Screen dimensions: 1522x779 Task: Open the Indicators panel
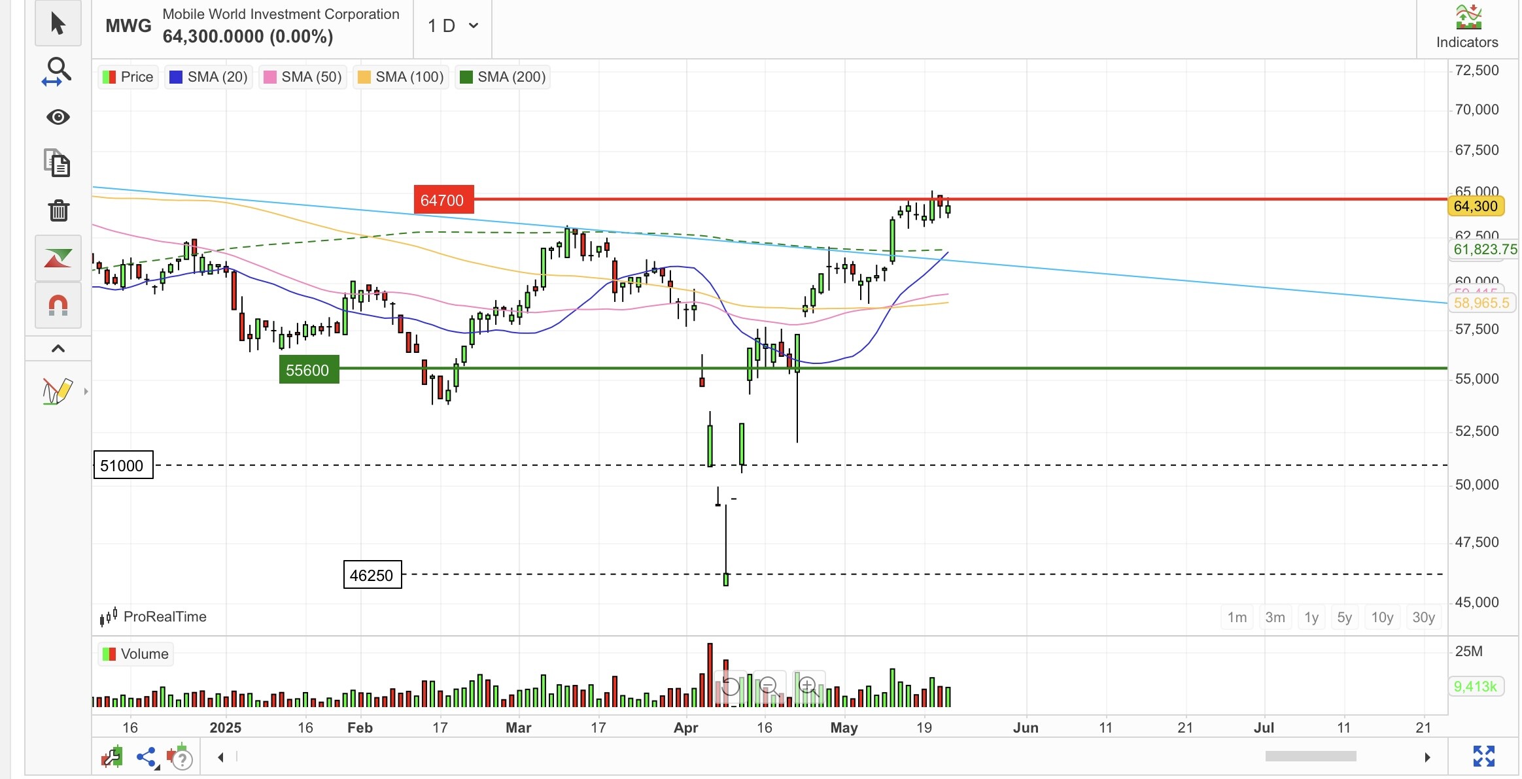1466,27
